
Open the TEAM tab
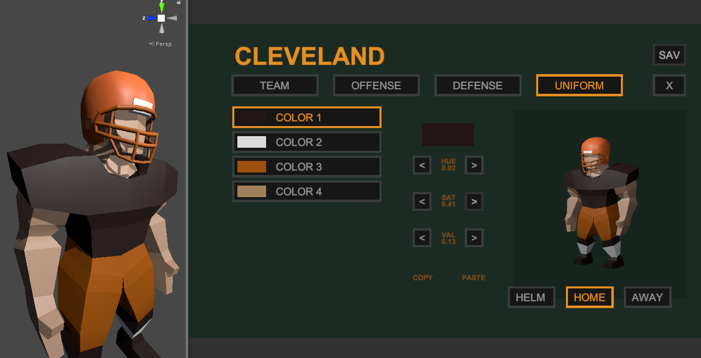pyautogui.click(x=275, y=85)
